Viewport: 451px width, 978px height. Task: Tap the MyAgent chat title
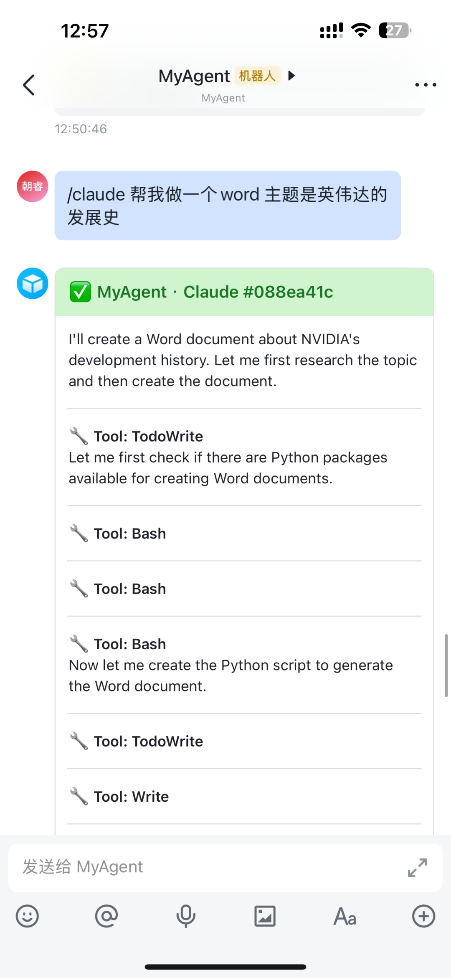(x=194, y=76)
